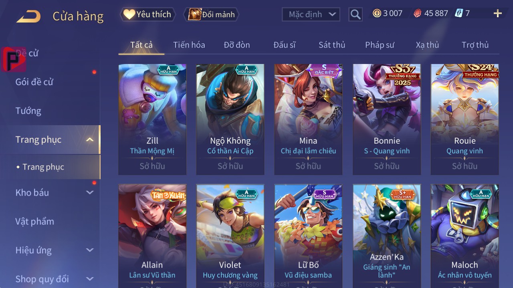Open the Mặc định sort dropdown

(311, 14)
